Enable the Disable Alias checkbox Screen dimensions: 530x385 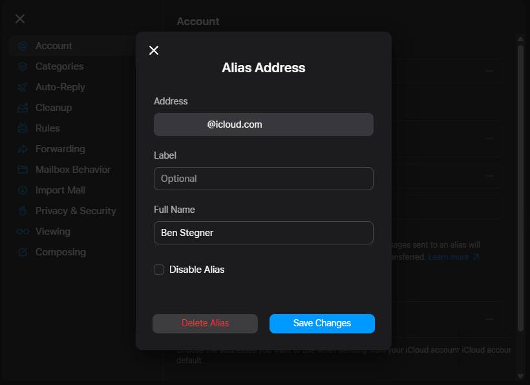[x=159, y=270]
